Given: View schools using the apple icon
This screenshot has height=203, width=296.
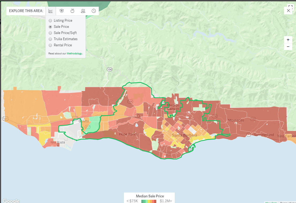Looking at the screenshot, I should (x=72, y=11).
